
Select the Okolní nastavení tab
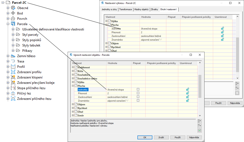click(169, 9)
